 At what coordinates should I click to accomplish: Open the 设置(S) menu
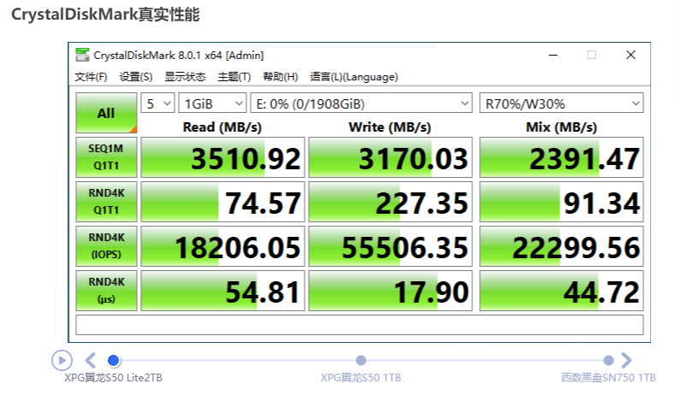click(136, 77)
